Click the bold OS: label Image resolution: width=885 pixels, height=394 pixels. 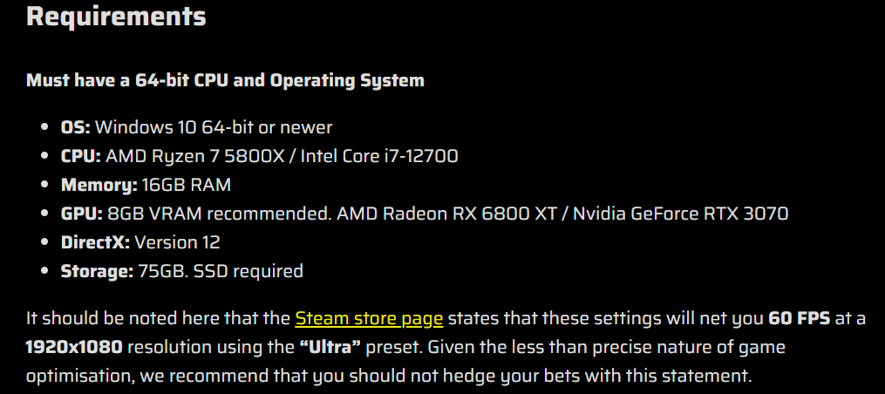point(76,127)
